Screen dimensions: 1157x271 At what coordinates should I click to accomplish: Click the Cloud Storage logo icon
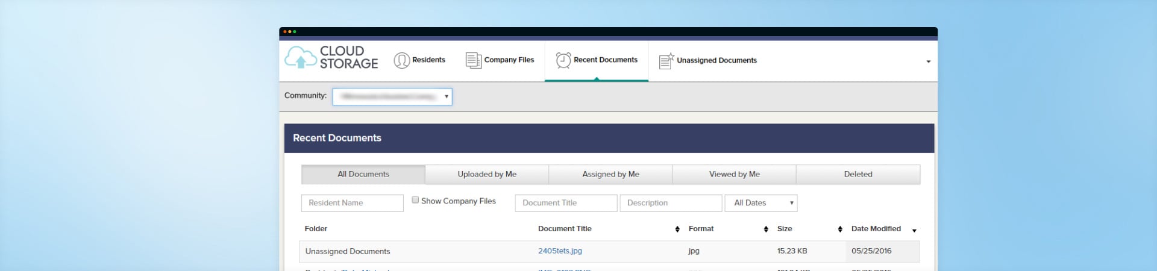tap(300, 58)
